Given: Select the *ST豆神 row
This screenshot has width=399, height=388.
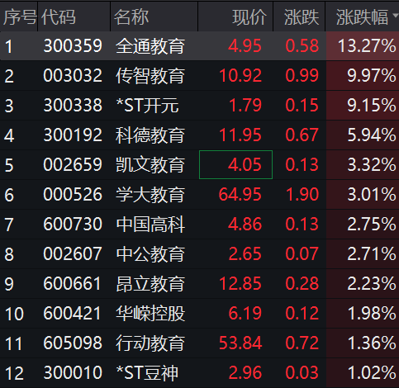Looking at the screenshot, I should pyautogui.click(x=199, y=372).
